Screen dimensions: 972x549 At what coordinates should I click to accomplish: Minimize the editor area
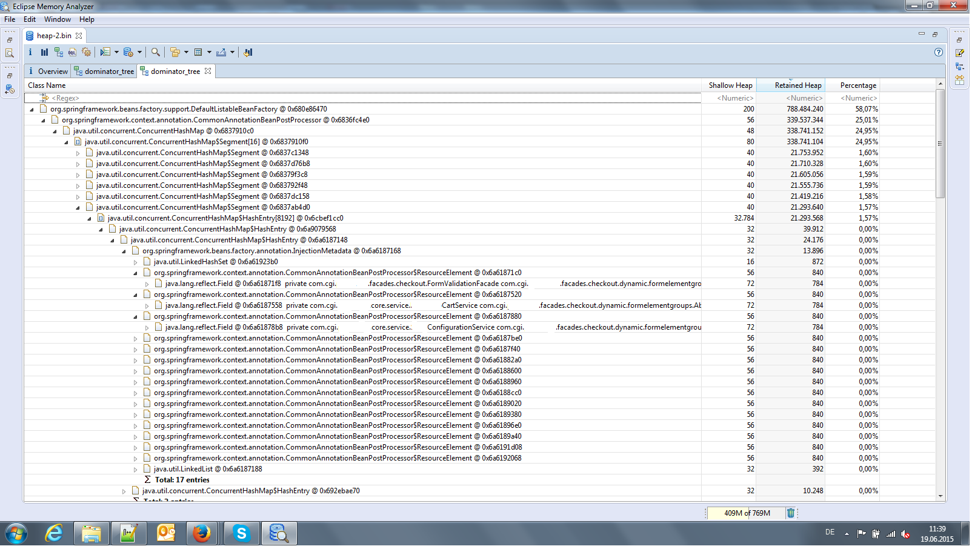(x=922, y=34)
